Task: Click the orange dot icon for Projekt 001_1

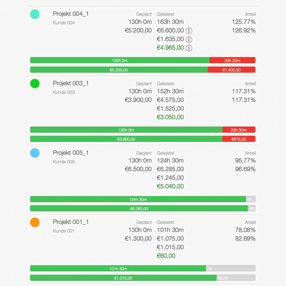Action: coord(34,222)
